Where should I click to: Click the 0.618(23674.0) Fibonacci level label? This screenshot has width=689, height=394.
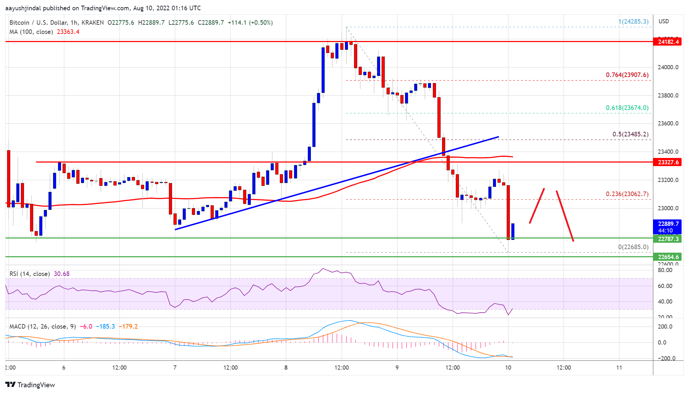[627, 108]
